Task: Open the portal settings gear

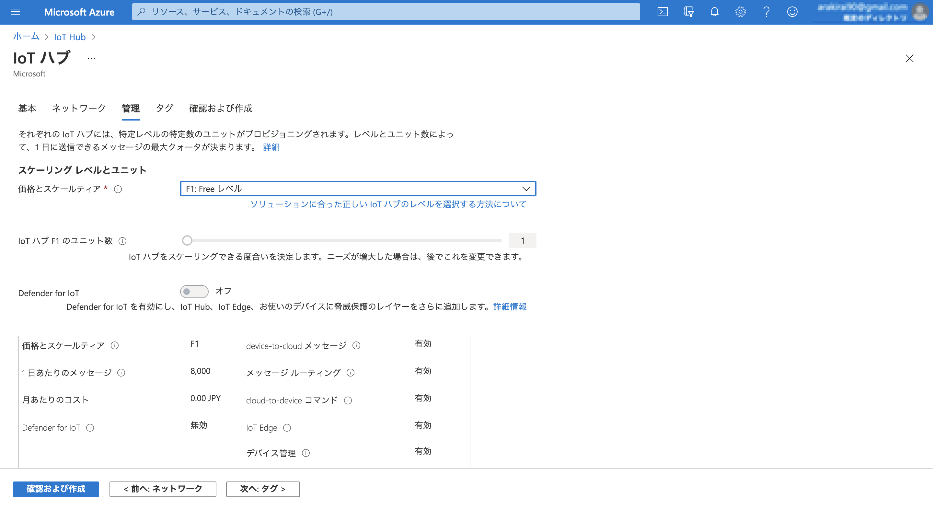Action: tap(740, 12)
